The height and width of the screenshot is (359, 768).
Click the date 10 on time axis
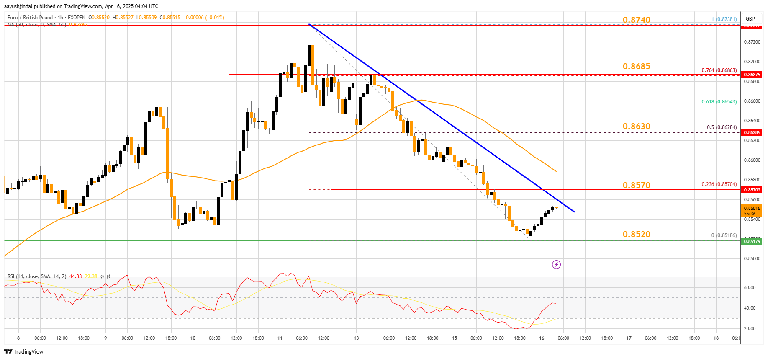[193, 338]
